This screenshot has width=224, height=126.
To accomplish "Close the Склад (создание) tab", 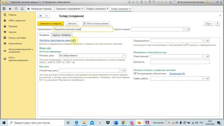I will [x=130, y=9].
